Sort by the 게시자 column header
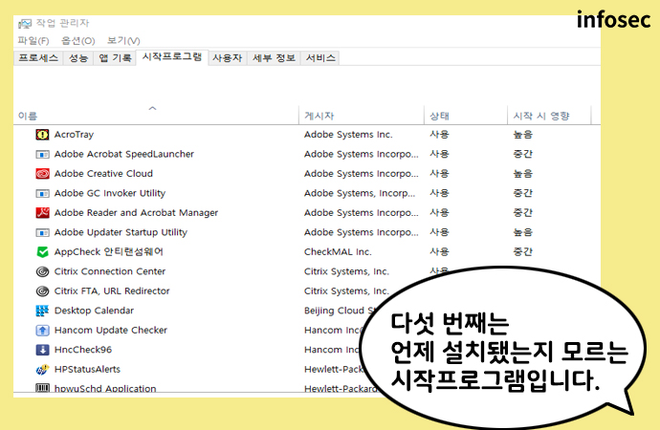Viewport: 660px width, 430px height. tap(362, 116)
